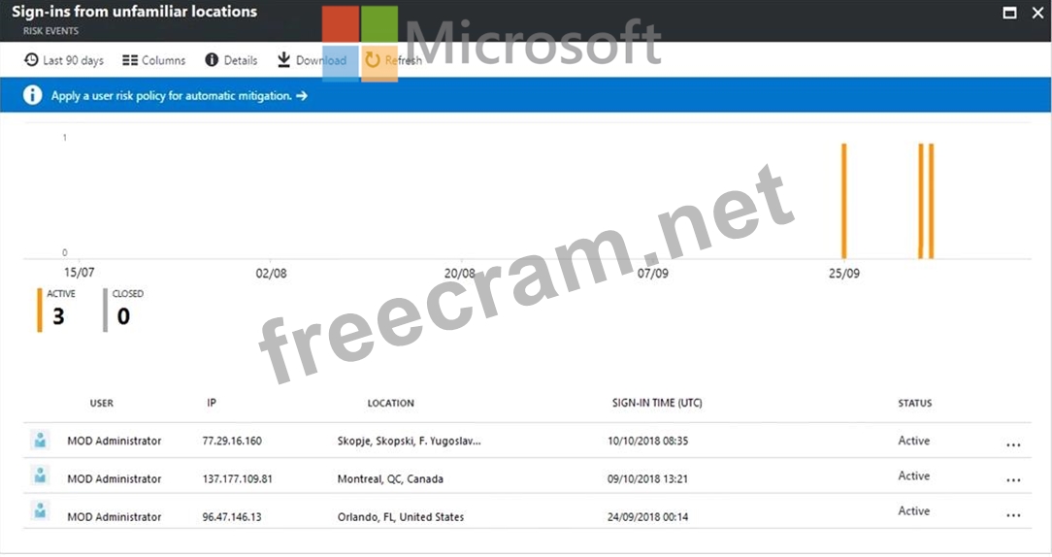1052x557 pixels.
Task: Download the risk events list
Action: (312, 60)
